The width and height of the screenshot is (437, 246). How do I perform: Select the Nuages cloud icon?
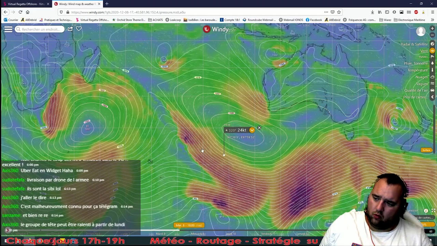point(432,77)
